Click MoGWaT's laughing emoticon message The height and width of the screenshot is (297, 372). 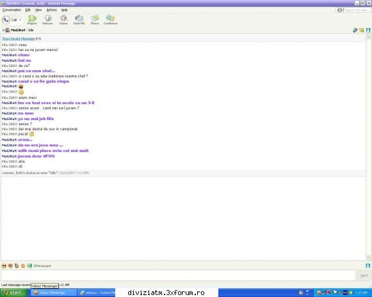[21, 87]
